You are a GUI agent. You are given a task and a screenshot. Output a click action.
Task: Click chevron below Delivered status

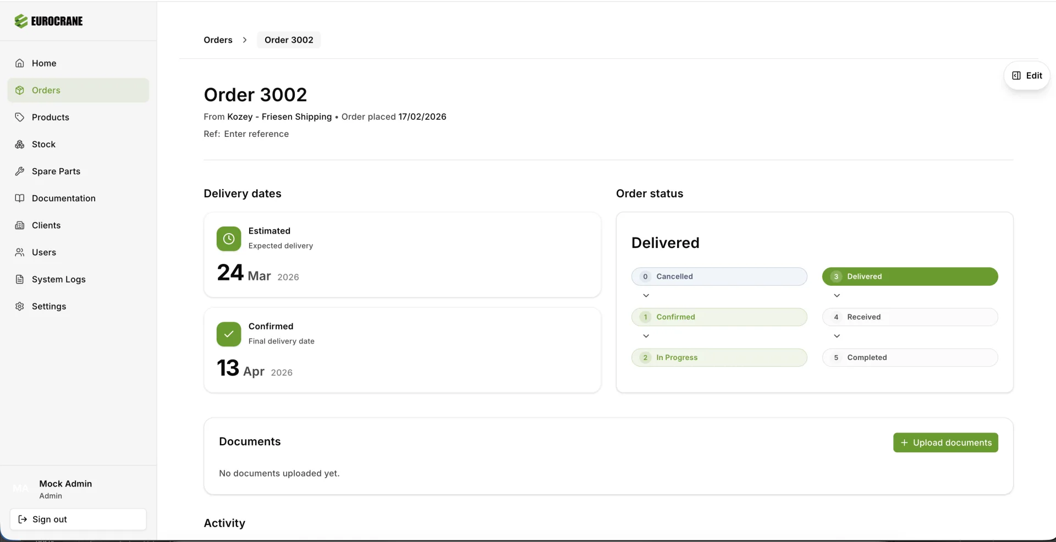837,296
